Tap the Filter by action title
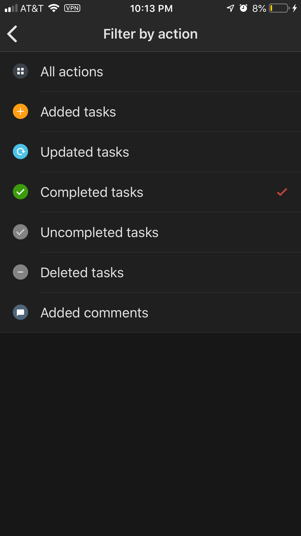Viewport: 301px width, 536px height. pyautogui.click(x=150, y=34)
